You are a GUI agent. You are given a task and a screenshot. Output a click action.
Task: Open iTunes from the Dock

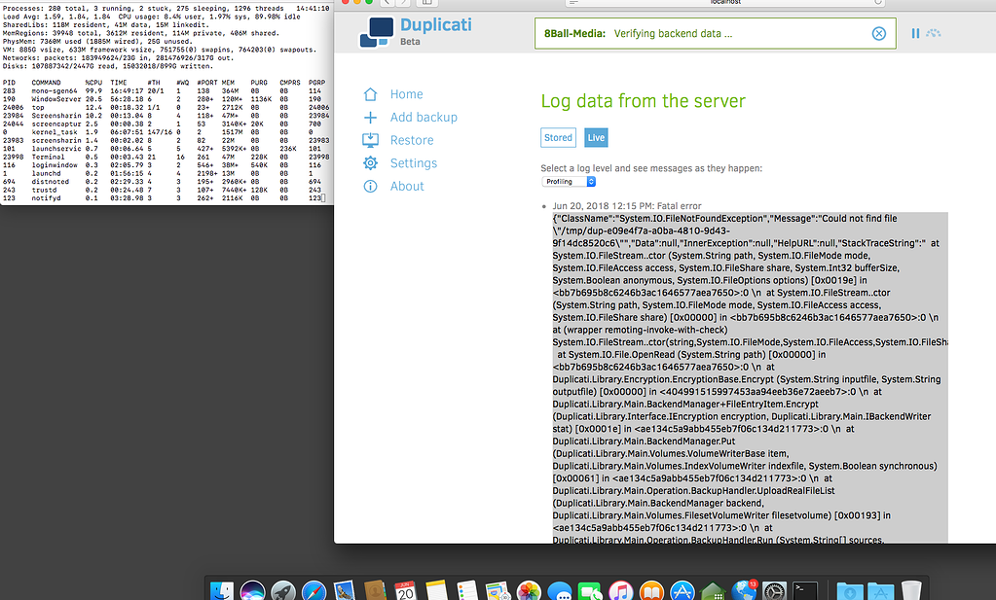click(620, 590)
